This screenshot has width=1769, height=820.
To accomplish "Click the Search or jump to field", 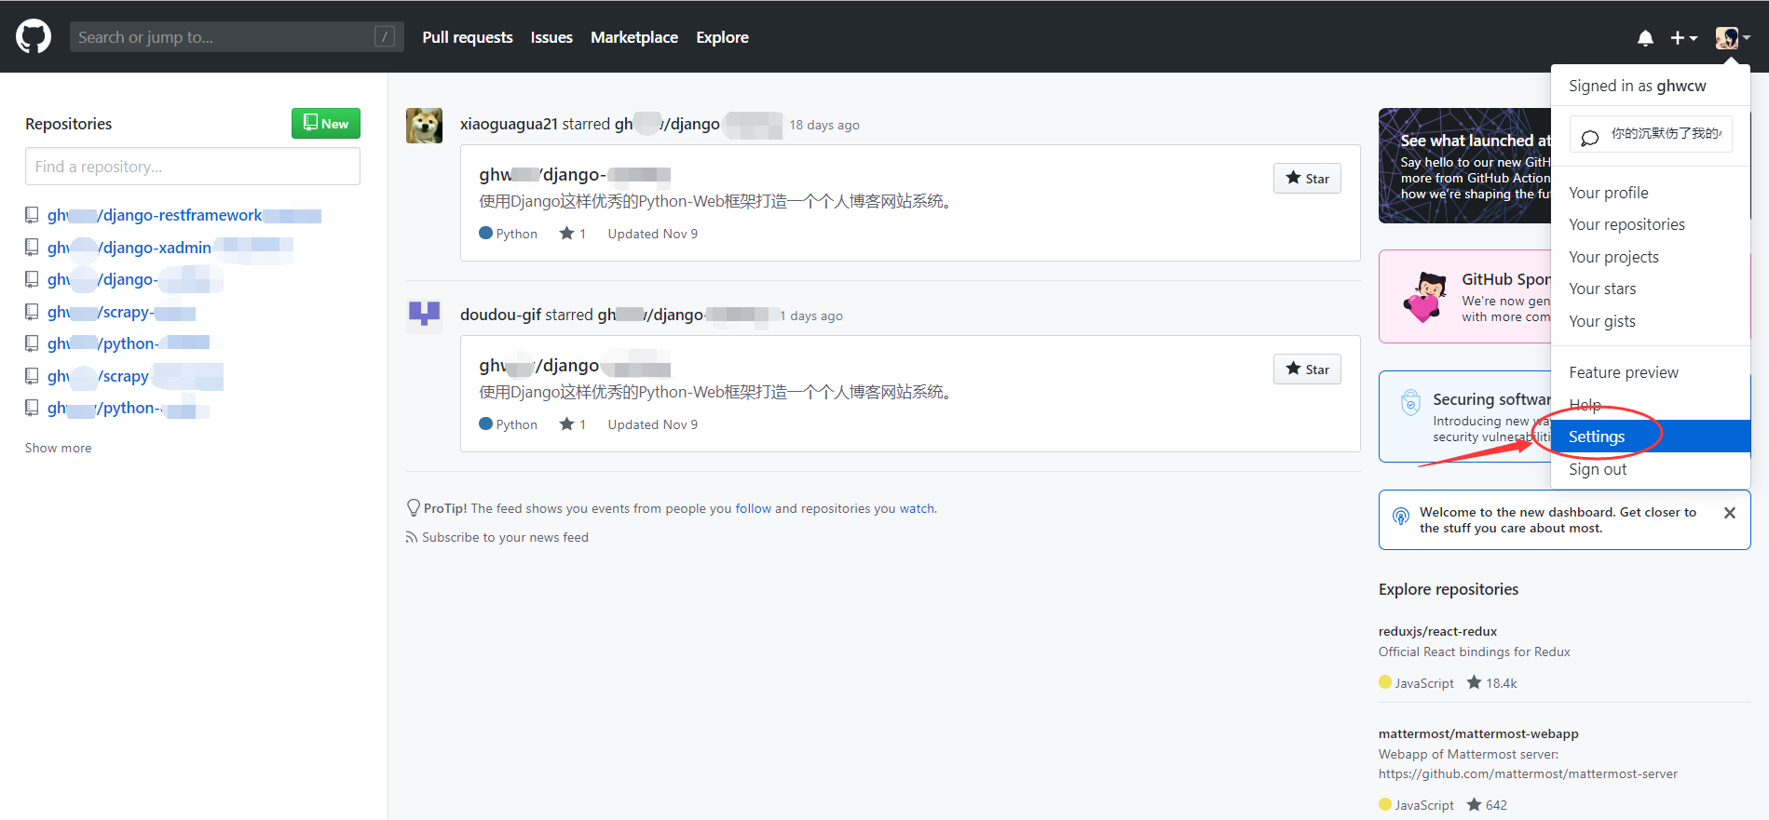I will click(237, 37).
